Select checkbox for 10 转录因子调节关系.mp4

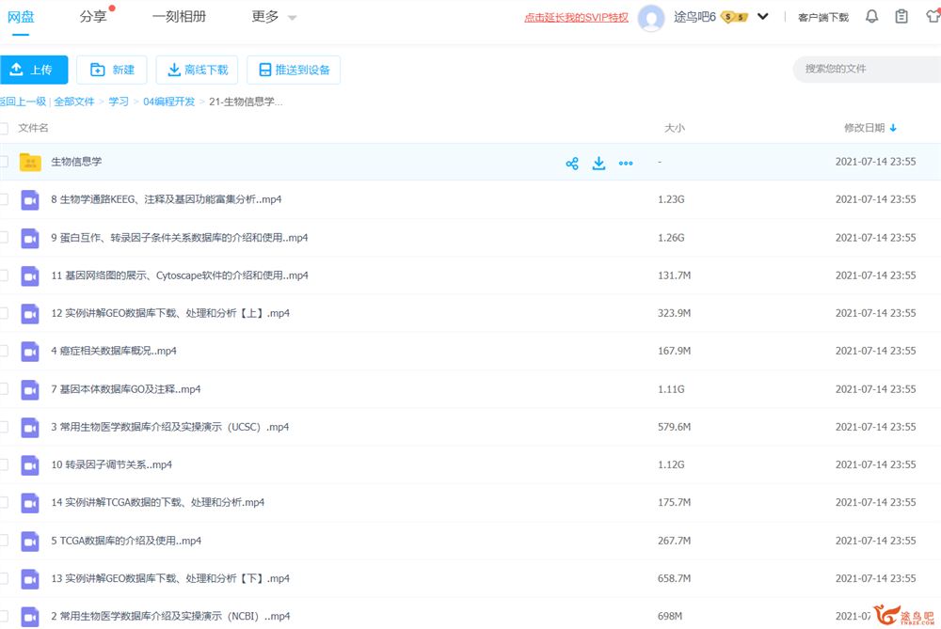click(x=4, y=464)
